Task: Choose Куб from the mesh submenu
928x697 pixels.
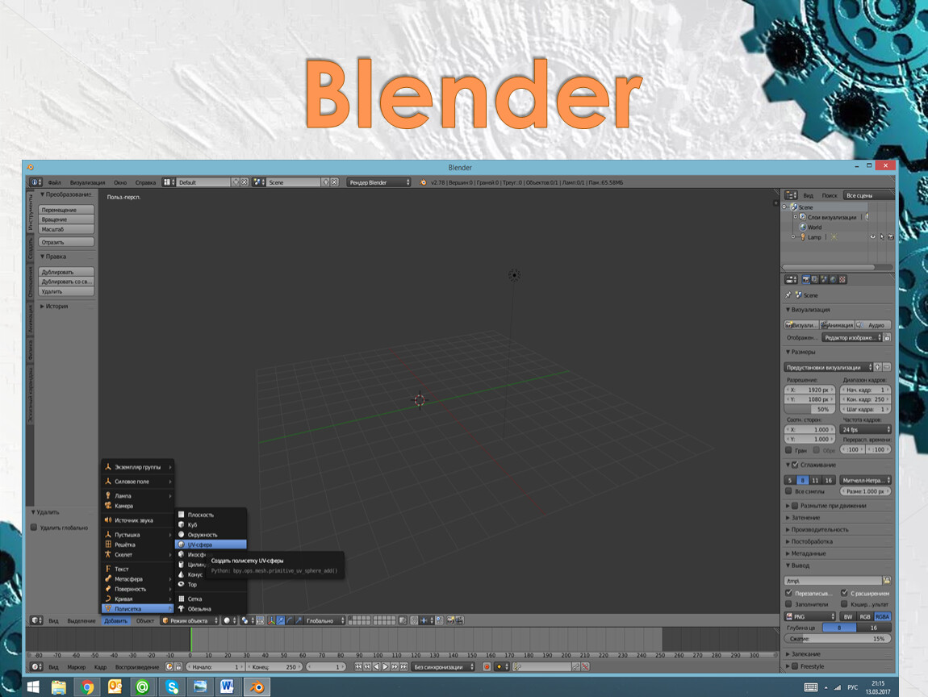Action: [211, 525]
